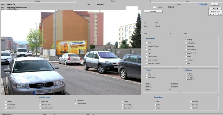This screenshot has width=223, height=115.
Task: Click the okres value Praha 12
Action: [x=157, y=26]
